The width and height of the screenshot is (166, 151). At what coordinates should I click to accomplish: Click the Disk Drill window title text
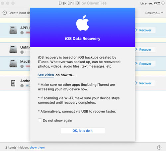coord(83,3)
